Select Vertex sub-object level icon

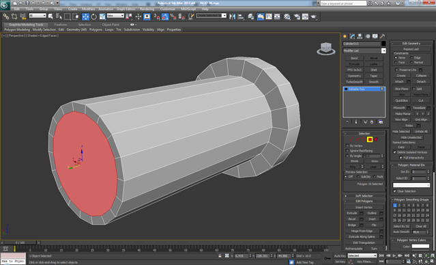pyautogui.click(x=351, y=139)
